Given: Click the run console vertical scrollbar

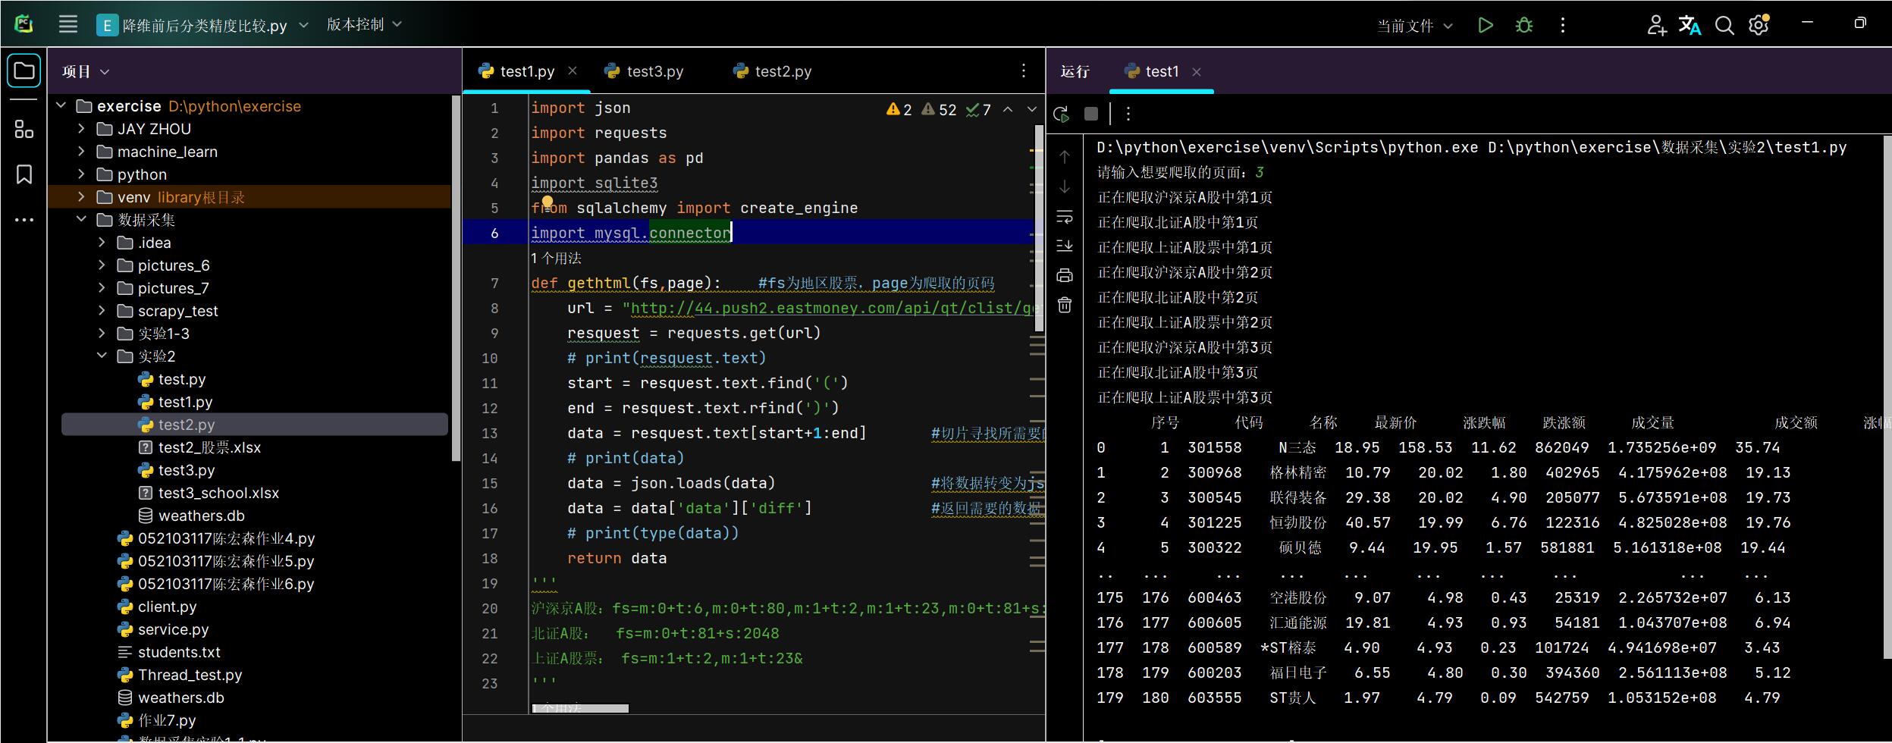Looking at the screenshot, I should [1887, 398].
